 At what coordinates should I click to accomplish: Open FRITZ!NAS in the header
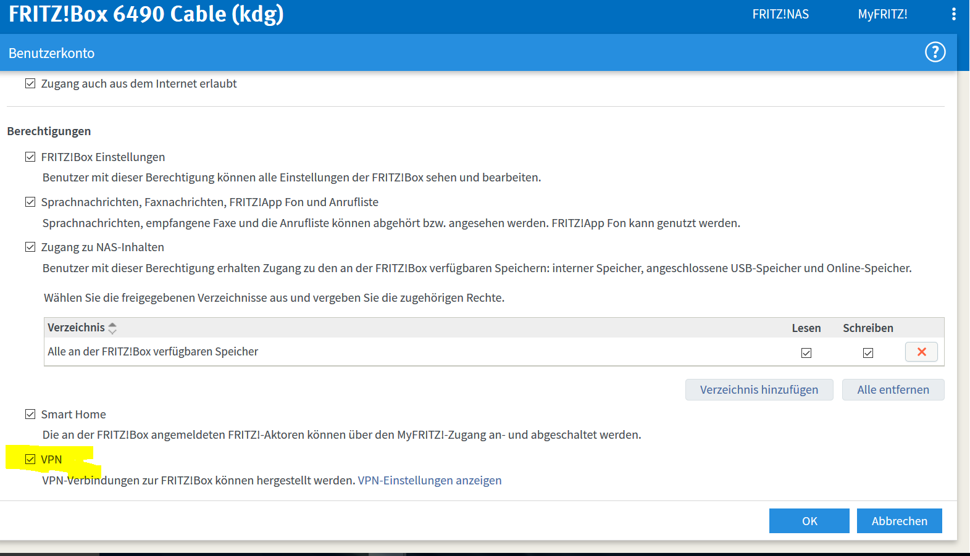click(780, 14)
